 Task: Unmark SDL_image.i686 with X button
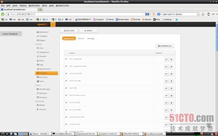point(172,59)
